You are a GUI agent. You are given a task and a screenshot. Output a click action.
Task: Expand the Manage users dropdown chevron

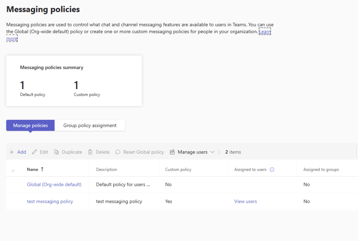coord(212,152)
